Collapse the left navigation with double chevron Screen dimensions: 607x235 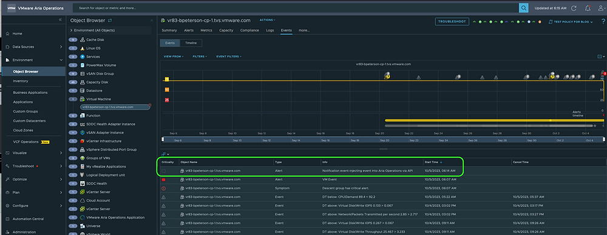tap(60, 19)
